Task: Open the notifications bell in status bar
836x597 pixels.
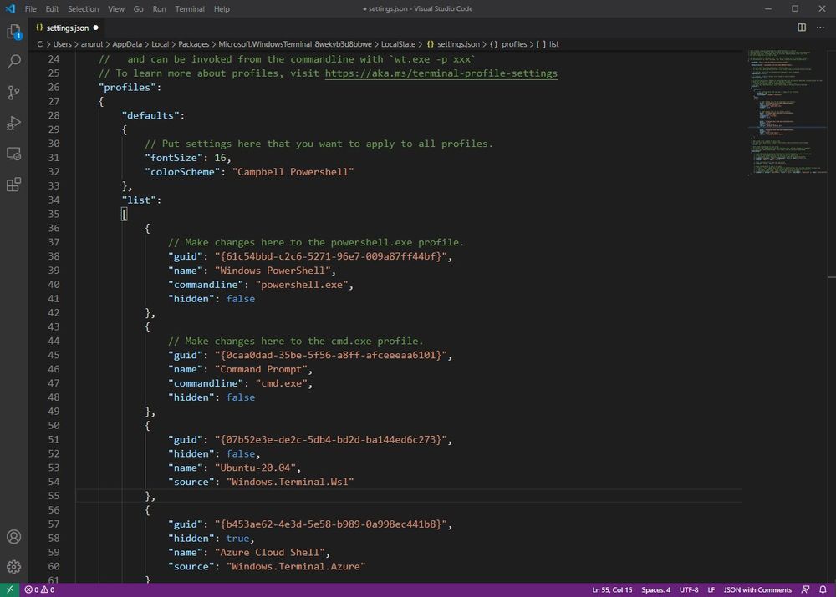Action: 823,589
